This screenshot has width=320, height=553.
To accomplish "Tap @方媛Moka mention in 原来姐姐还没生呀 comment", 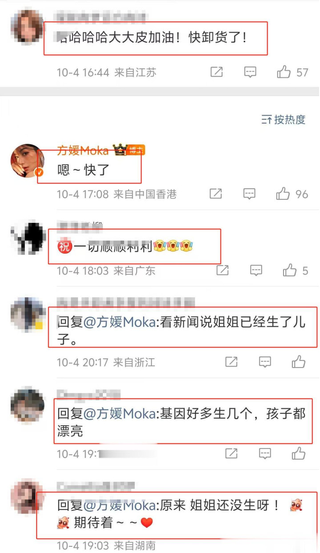I will click(119, 505).
